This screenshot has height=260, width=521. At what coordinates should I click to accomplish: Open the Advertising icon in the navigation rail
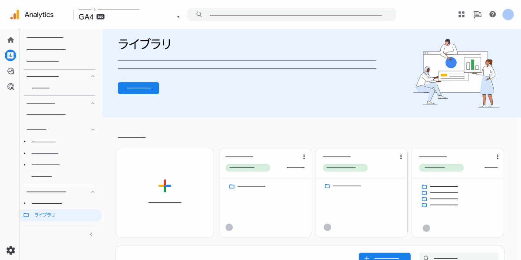tap(10, 87)
